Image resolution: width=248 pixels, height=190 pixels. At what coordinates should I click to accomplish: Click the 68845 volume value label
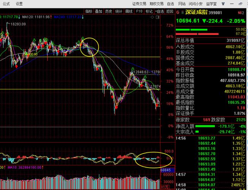165,170
